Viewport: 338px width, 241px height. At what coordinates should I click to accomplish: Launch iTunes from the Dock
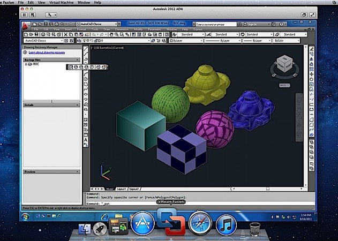coord(226,224)
